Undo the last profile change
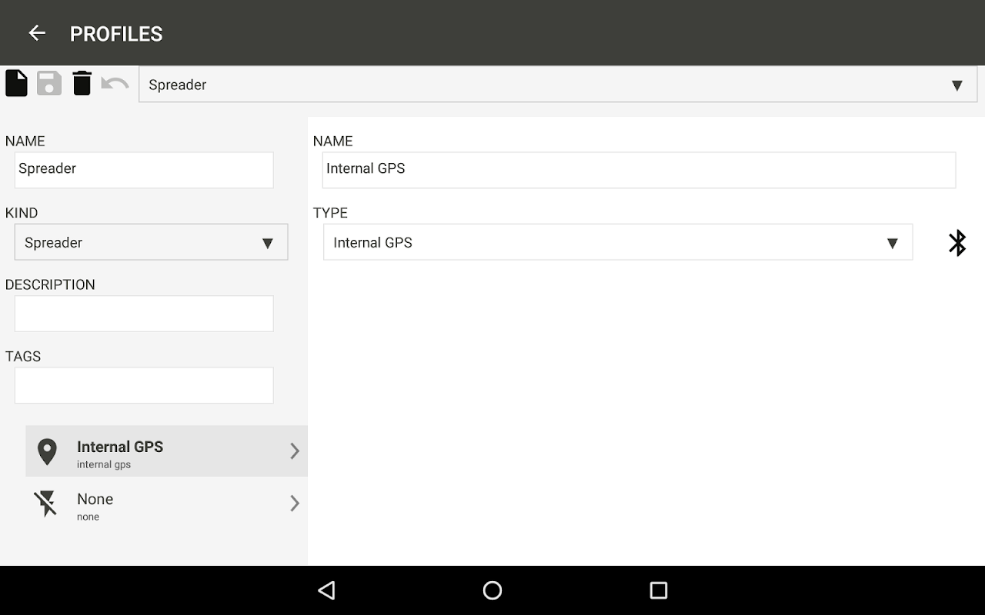985x615 pixels. (x=115, y=82)
